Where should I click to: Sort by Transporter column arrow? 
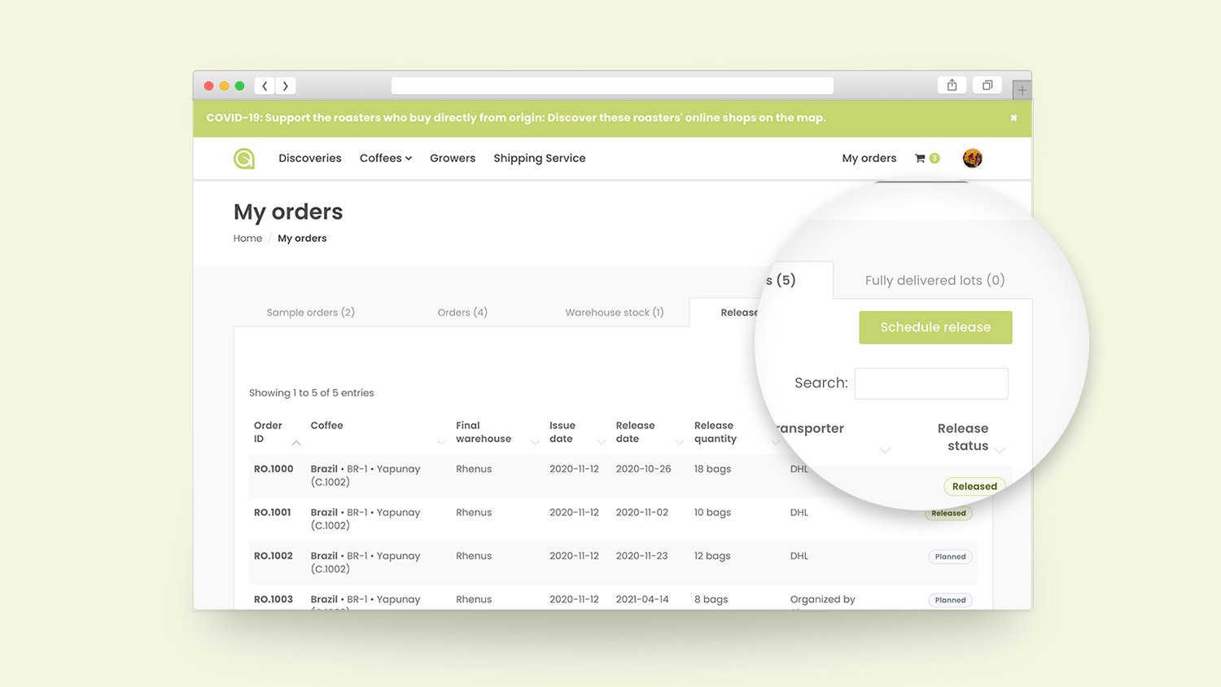(x=885, y=450)
